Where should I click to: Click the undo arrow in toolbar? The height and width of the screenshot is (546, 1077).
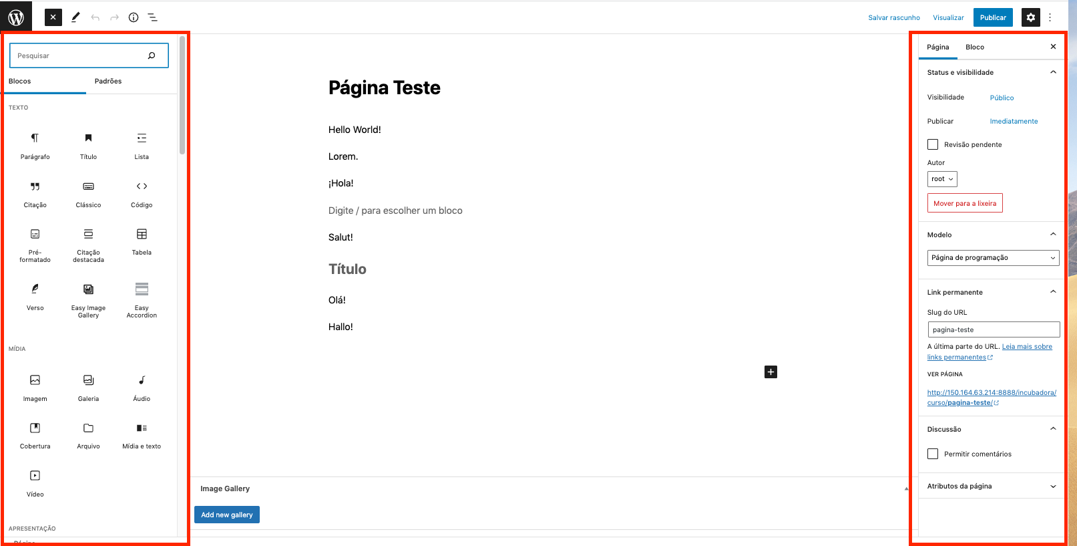(x=95, y=17)
